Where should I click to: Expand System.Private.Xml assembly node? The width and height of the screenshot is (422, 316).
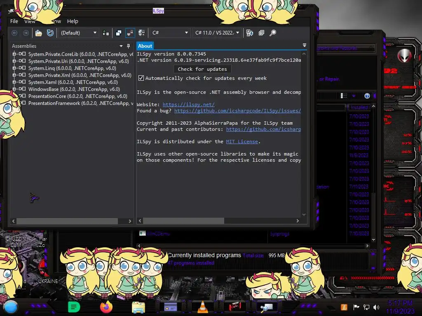click(x=14, y=75)
